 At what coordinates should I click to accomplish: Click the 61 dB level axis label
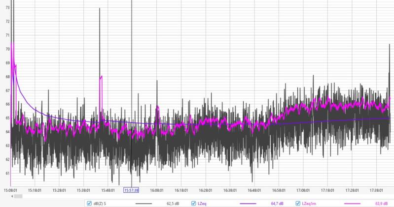[7, 173]
